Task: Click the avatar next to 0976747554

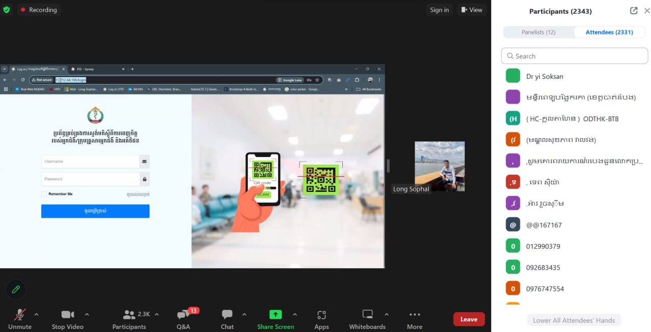Action: 513,289
